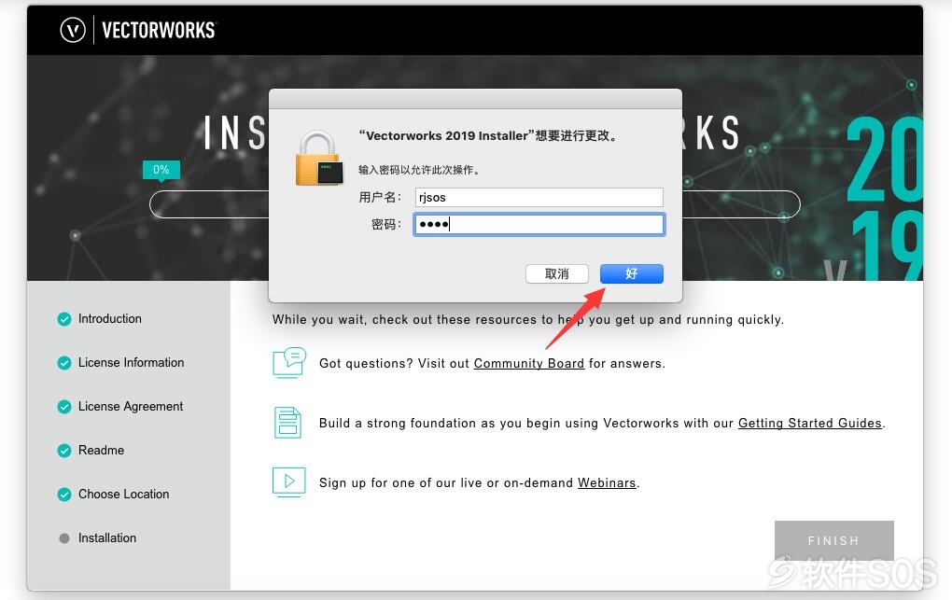Confirm the password with the 好 button
Image resolution: width=952 pixels, height=600 pixels.
pos(632,273)
